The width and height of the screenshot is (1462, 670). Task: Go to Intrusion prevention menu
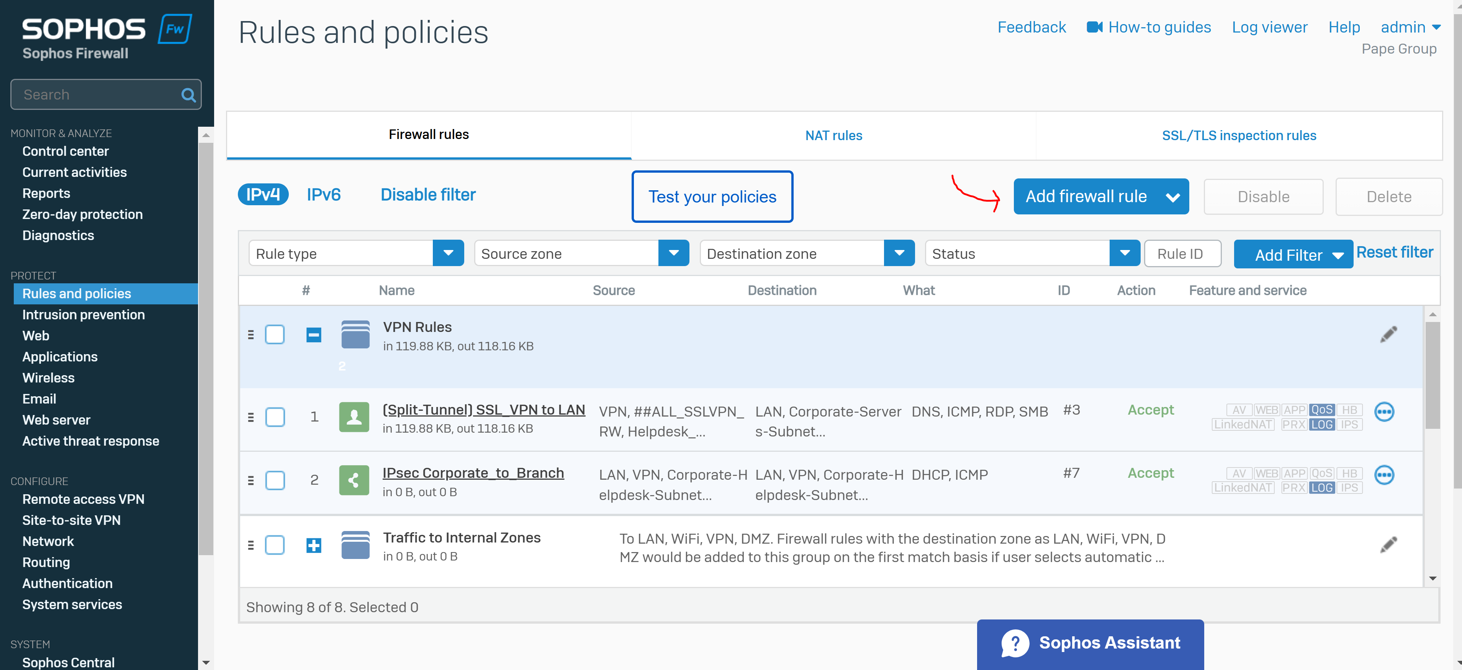pyautogui.click(x=83, y=315)
